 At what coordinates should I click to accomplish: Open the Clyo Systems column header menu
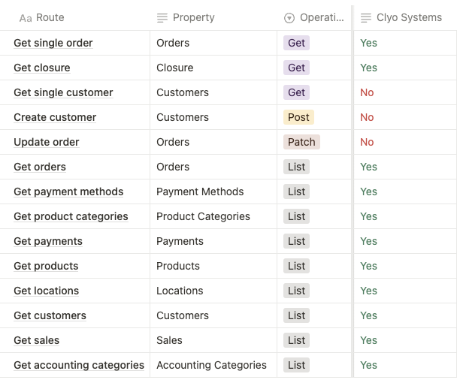point(409,17)
